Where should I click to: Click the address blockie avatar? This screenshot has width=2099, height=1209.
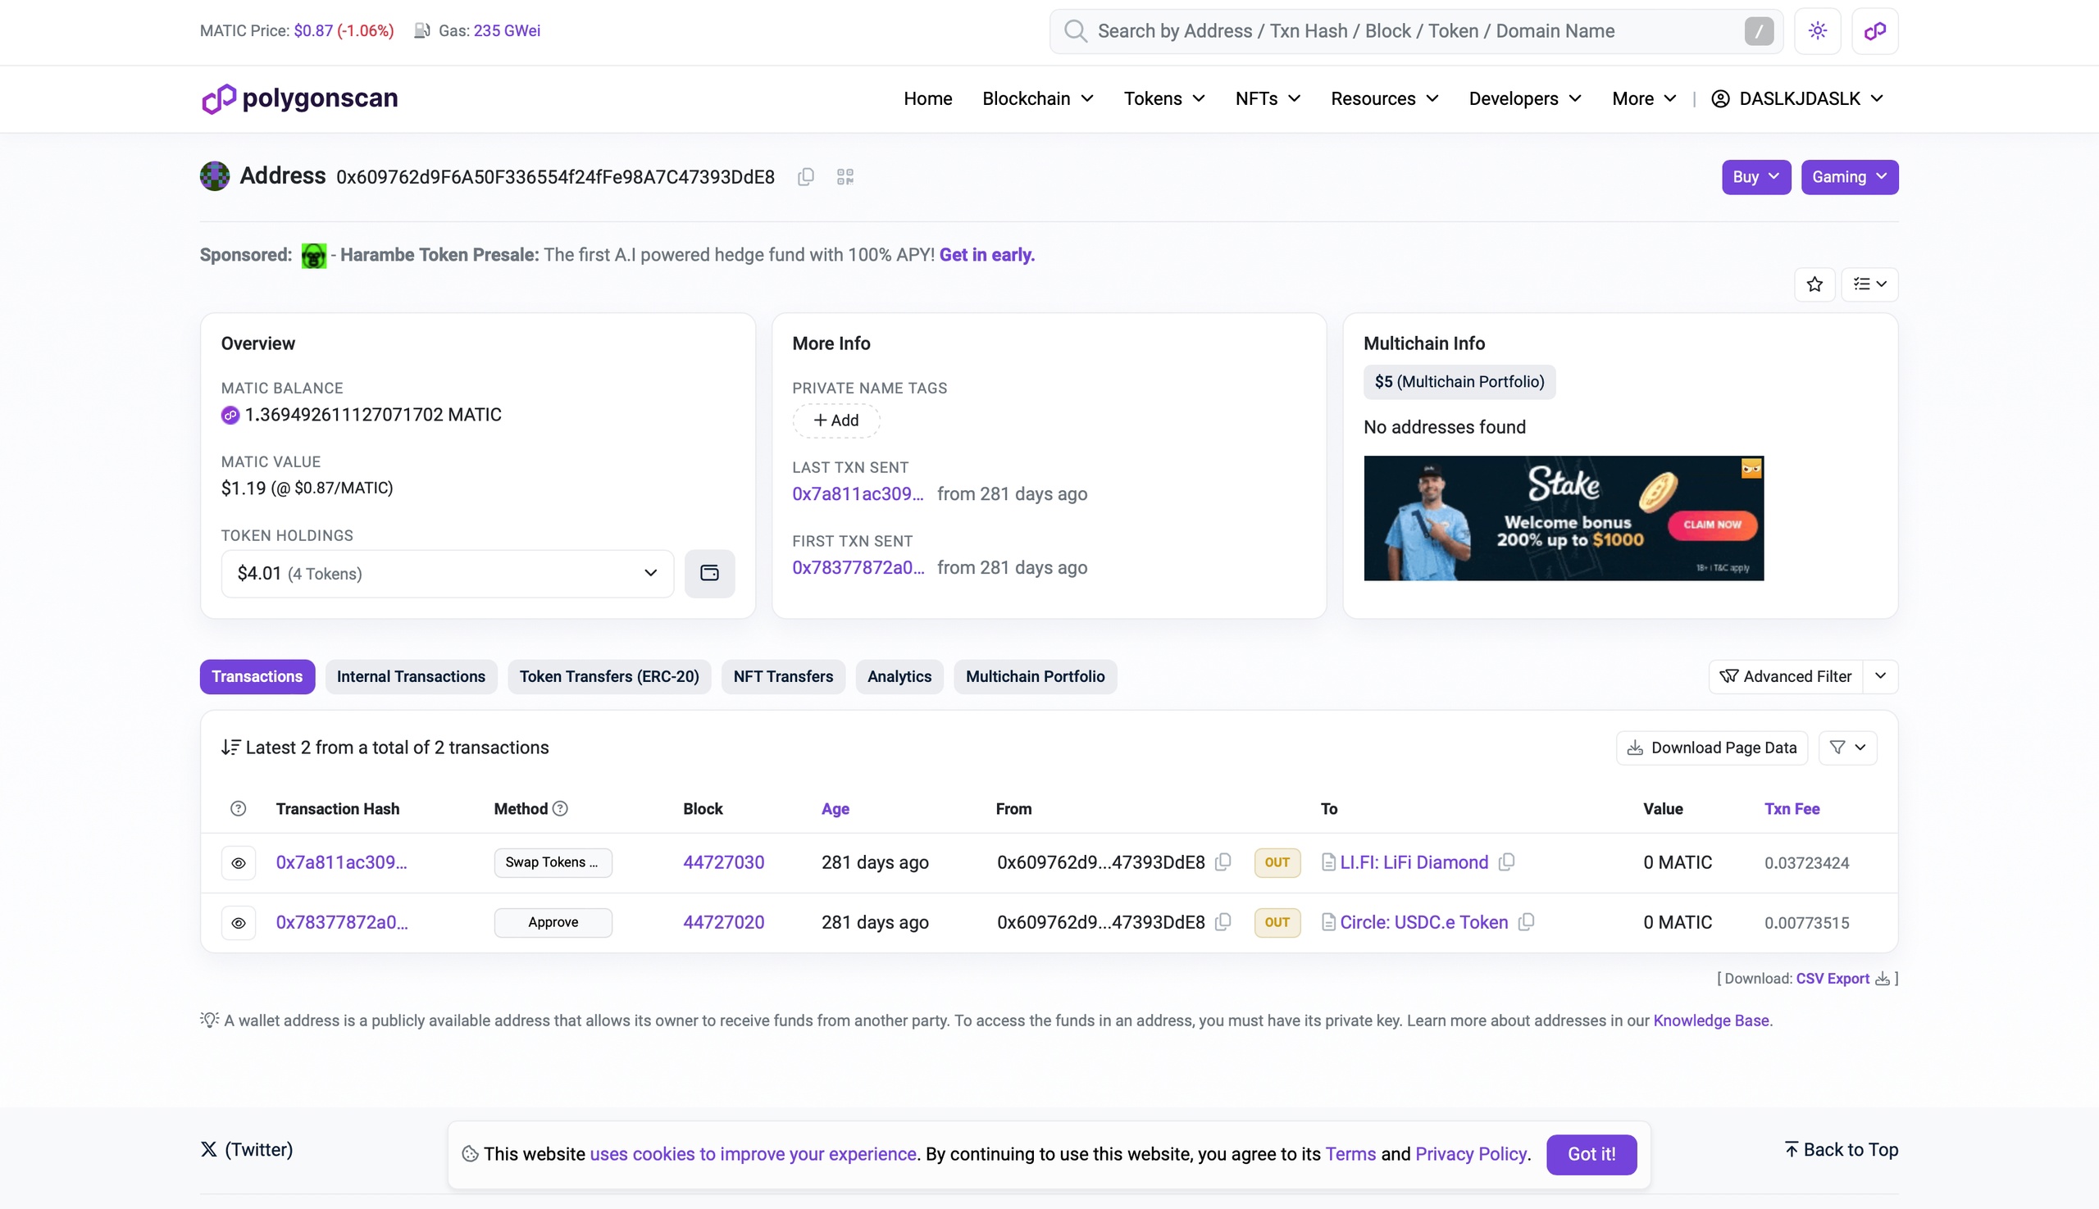pos(214,176)
